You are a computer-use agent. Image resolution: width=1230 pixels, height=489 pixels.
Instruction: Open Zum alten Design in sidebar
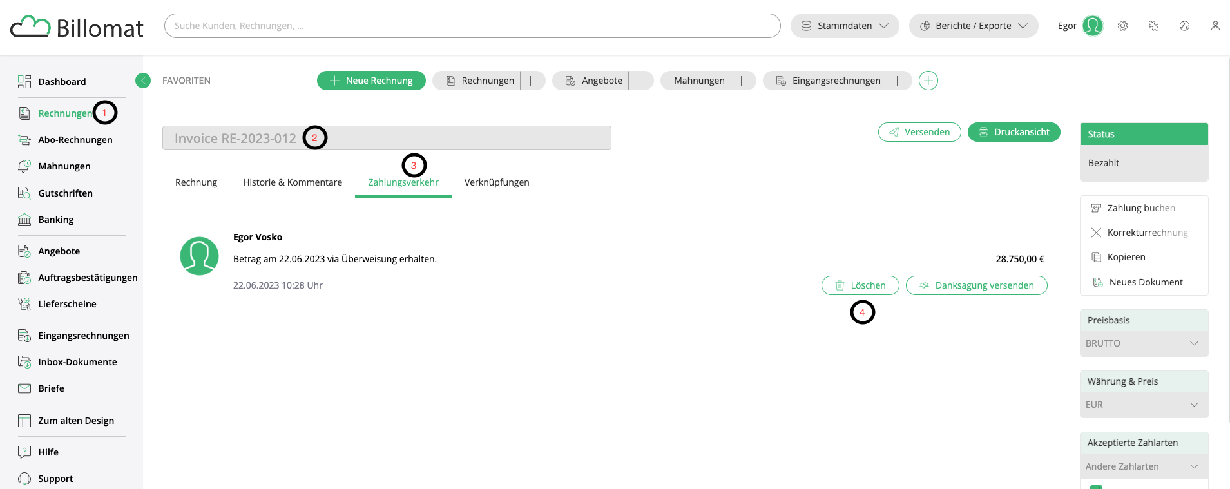pyautogui.click(x=76, y=421)
